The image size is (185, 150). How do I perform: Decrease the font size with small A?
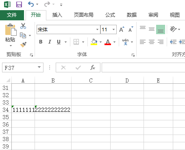[131, 29]
